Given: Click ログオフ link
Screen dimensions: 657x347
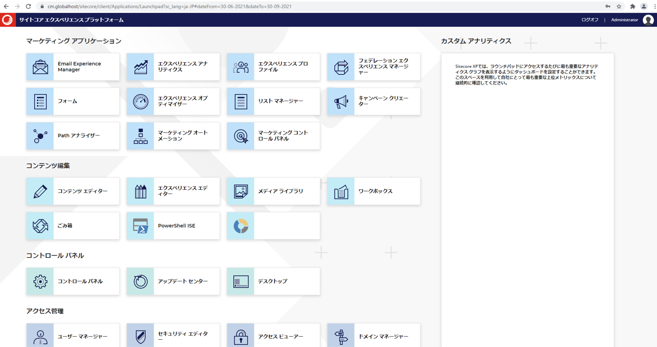Looking at the screenshot, I should pos(590,20).
